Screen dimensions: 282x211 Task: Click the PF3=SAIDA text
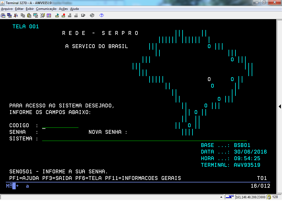point(57,178)
